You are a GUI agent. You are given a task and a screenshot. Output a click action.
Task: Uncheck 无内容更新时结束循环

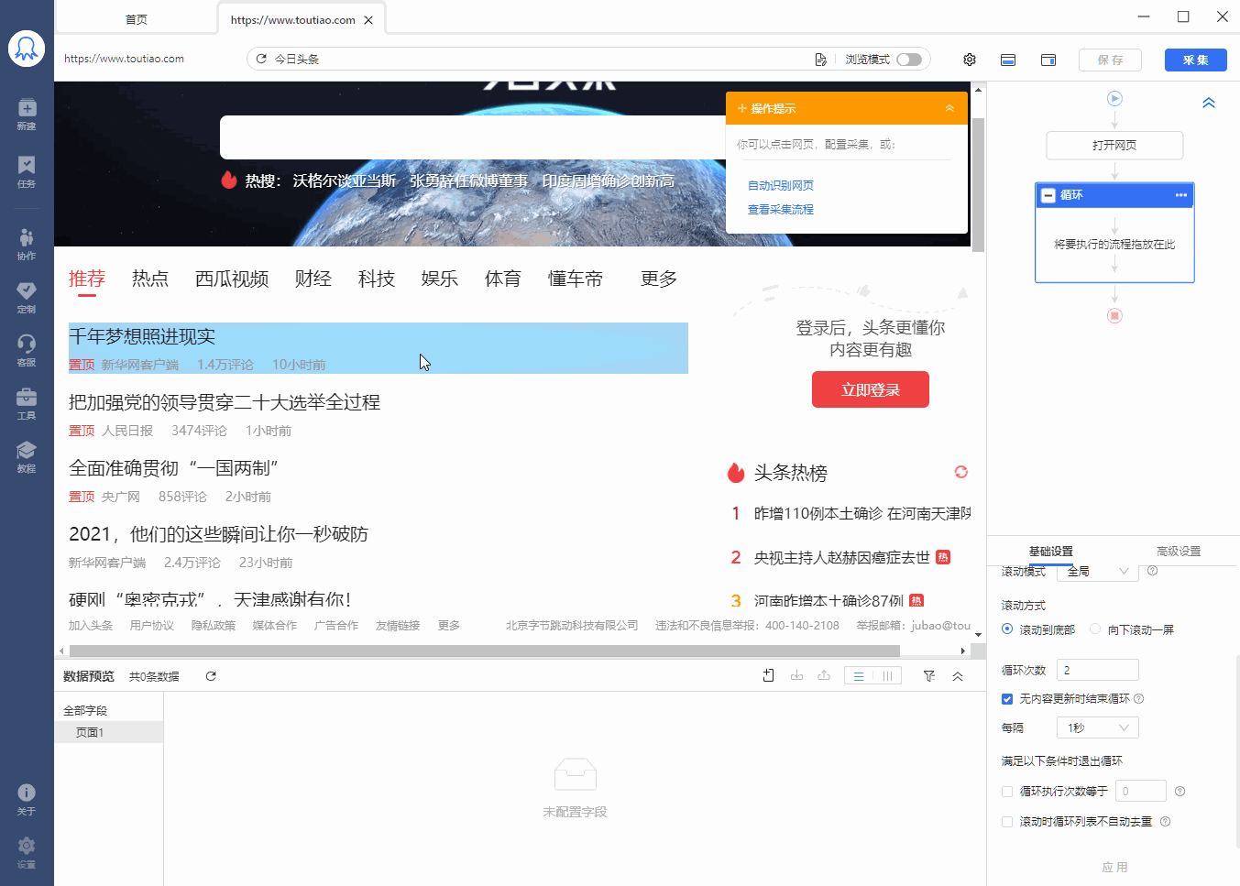pyautogui.click(x=1007, y=699)
